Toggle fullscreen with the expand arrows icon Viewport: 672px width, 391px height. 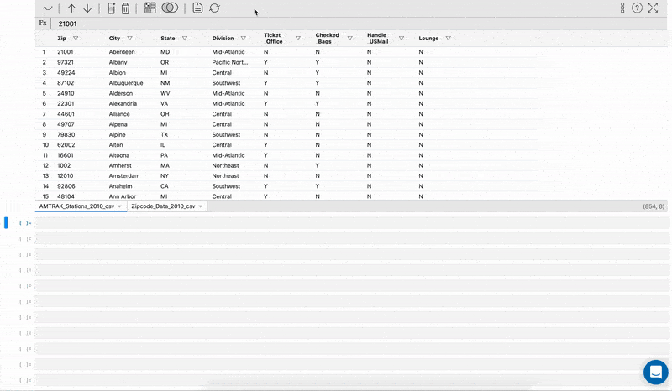[654, 8]
